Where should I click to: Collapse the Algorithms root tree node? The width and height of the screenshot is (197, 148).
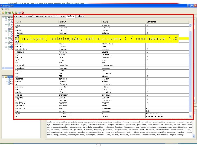(3, 18)
